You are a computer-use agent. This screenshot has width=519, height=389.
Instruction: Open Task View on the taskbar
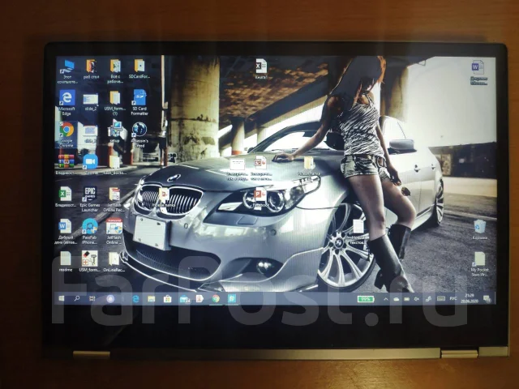point(92,299)
